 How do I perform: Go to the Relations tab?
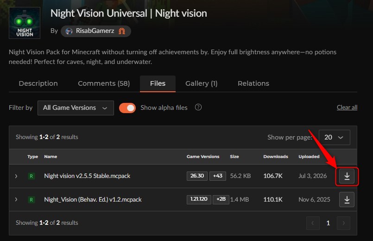253,83
